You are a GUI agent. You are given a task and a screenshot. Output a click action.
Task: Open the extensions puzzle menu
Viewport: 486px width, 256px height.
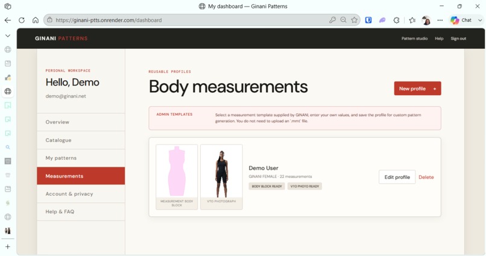point(396,20)
